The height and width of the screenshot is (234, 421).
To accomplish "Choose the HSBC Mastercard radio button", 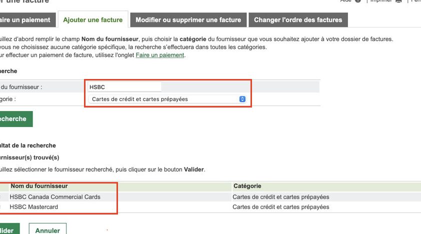I will (x=1, y=207).
